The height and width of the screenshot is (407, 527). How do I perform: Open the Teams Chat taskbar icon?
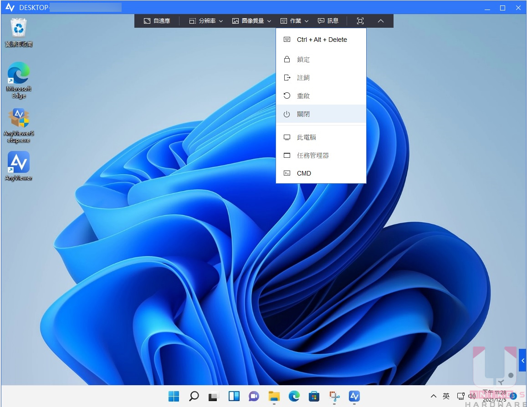tap(254, 396)
